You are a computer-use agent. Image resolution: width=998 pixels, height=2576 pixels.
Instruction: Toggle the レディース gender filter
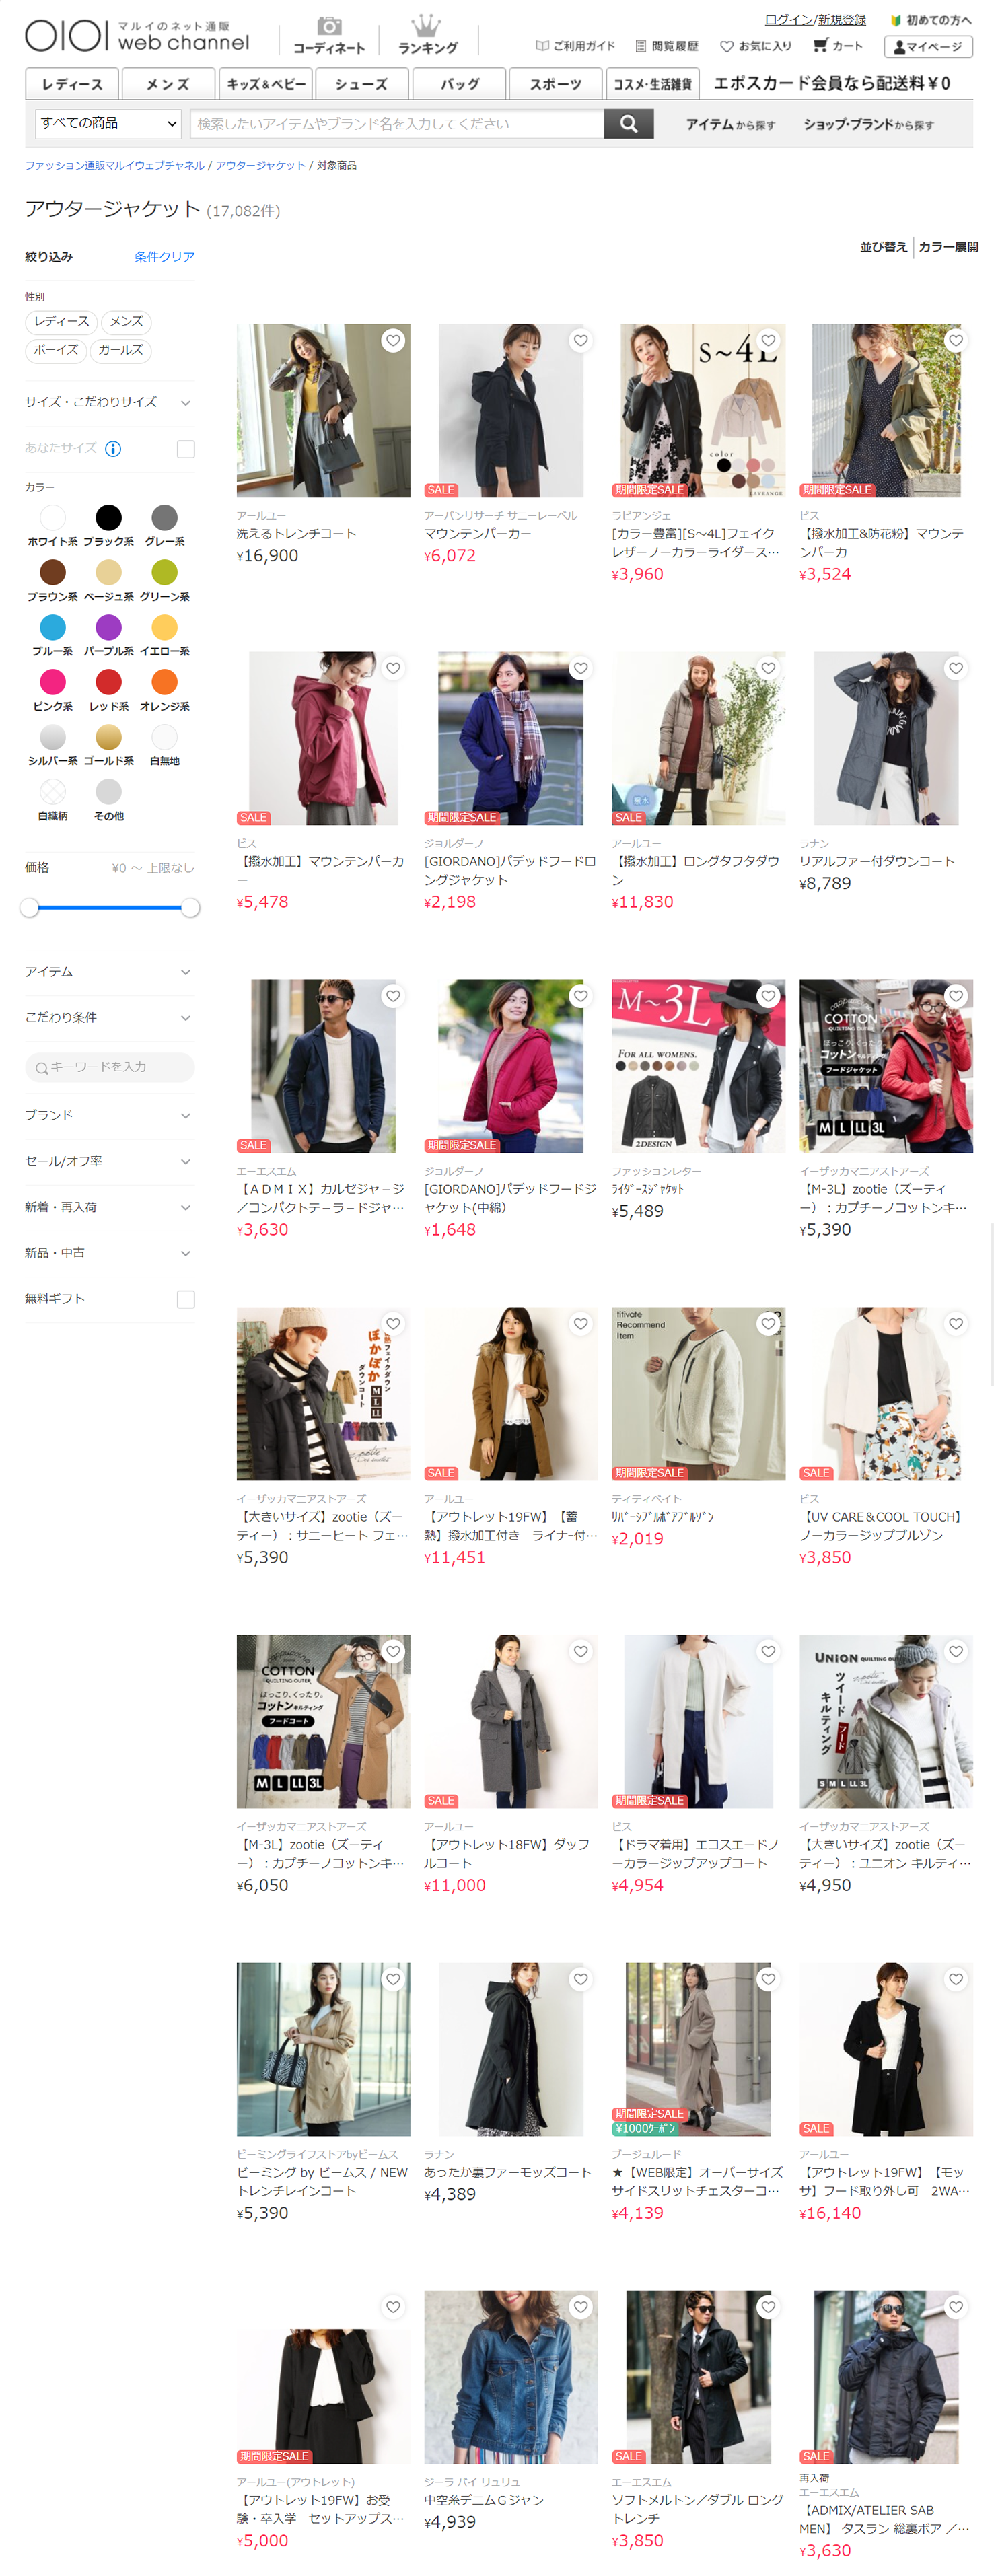pyautogui.click(x=61, y=321)
